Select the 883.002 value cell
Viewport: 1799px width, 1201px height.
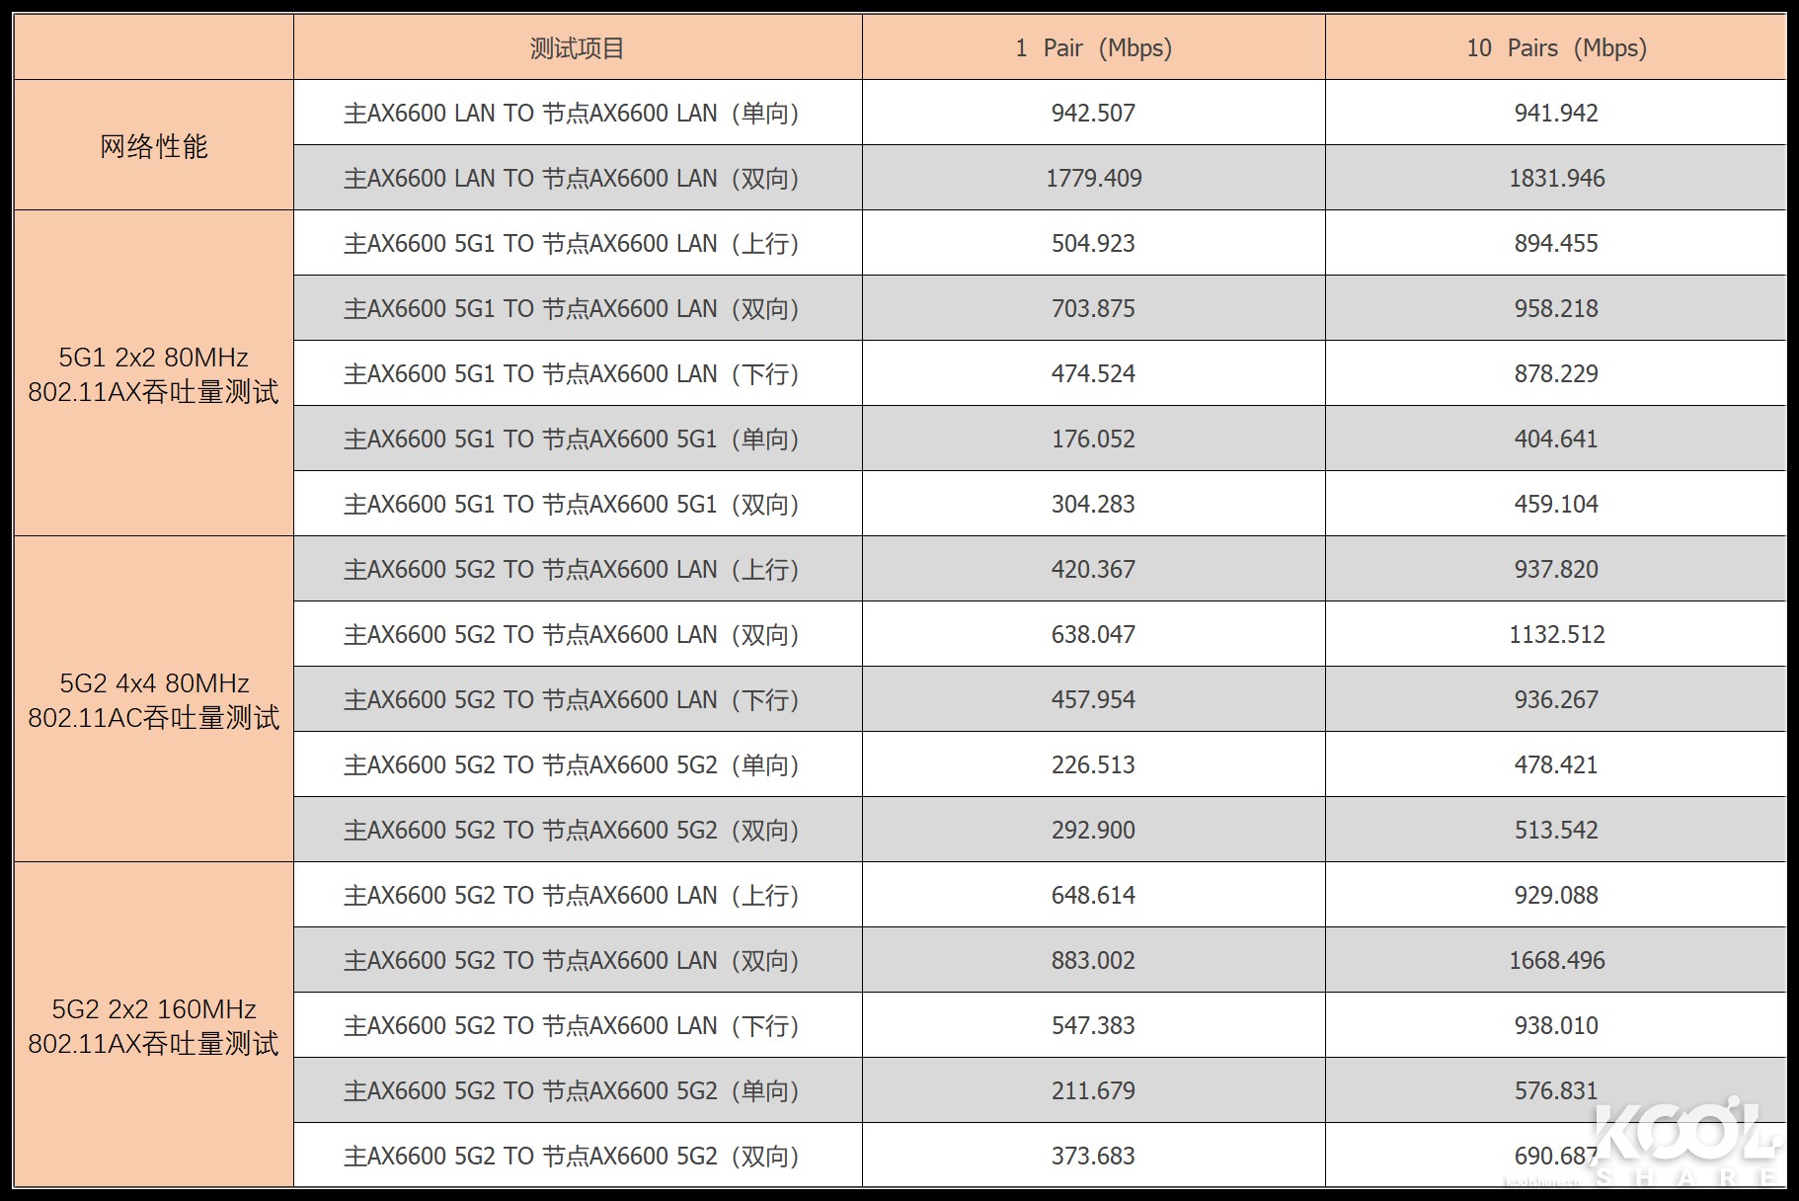1093,961
